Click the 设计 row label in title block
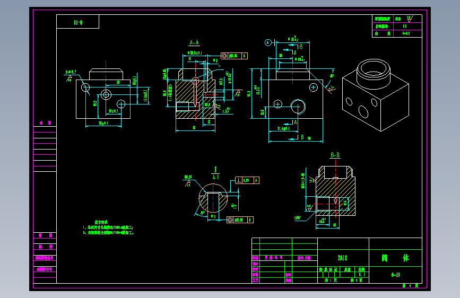460x298 pixels. point(256,264)
